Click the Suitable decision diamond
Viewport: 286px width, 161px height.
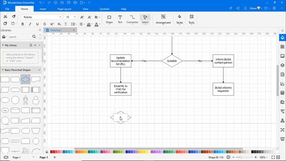click(172, 61)
